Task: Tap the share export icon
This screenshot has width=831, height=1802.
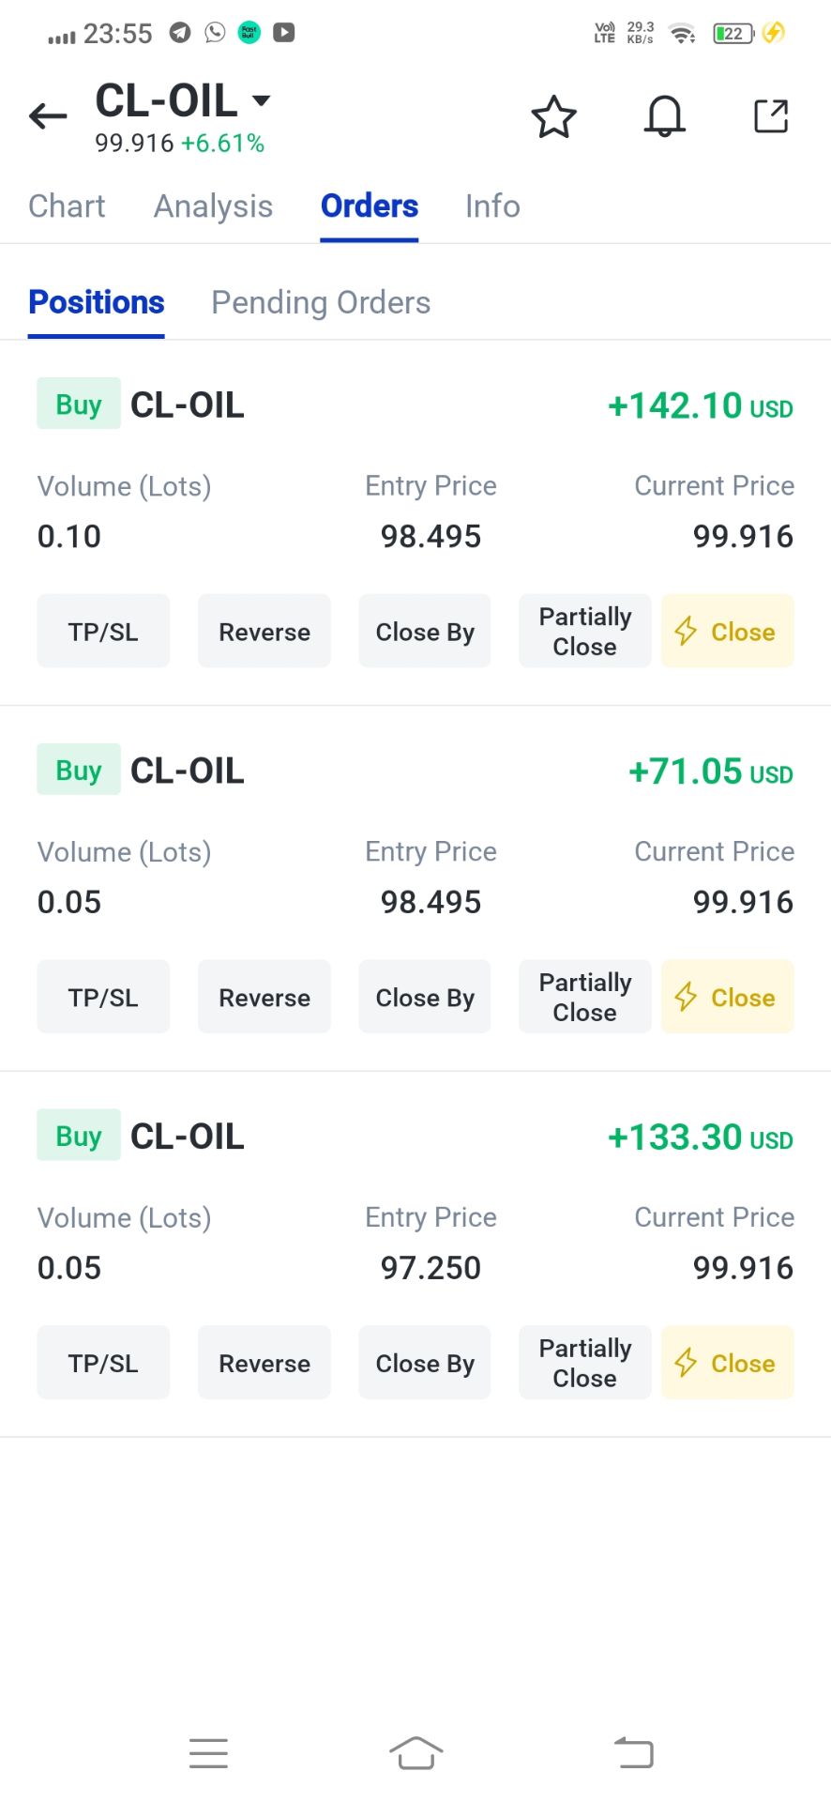Action: click(x=771, y=116)
